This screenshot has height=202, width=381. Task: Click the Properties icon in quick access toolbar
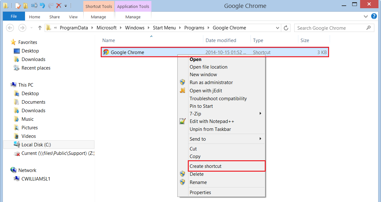[x=18, y=6]
